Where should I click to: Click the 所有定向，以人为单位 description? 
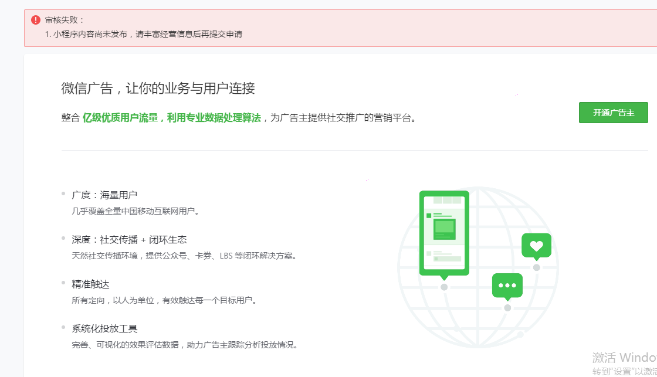coord(164,300)
